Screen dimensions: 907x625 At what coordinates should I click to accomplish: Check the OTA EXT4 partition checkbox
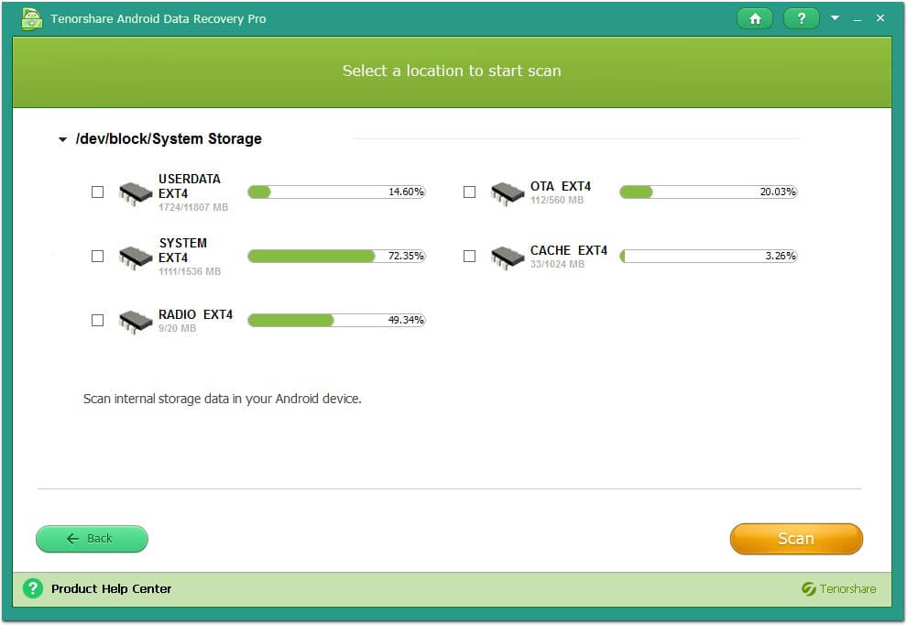pos(470,192)
